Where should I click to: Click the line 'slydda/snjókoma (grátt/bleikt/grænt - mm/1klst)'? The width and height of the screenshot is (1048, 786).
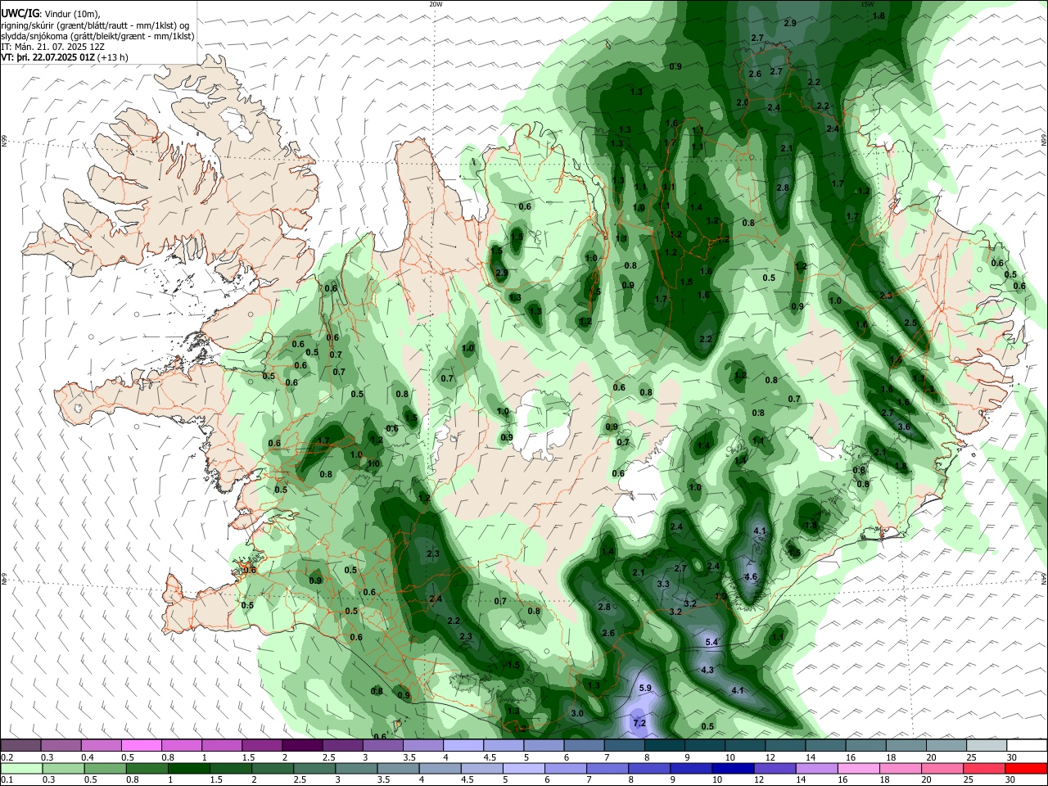tap(97, 36)
